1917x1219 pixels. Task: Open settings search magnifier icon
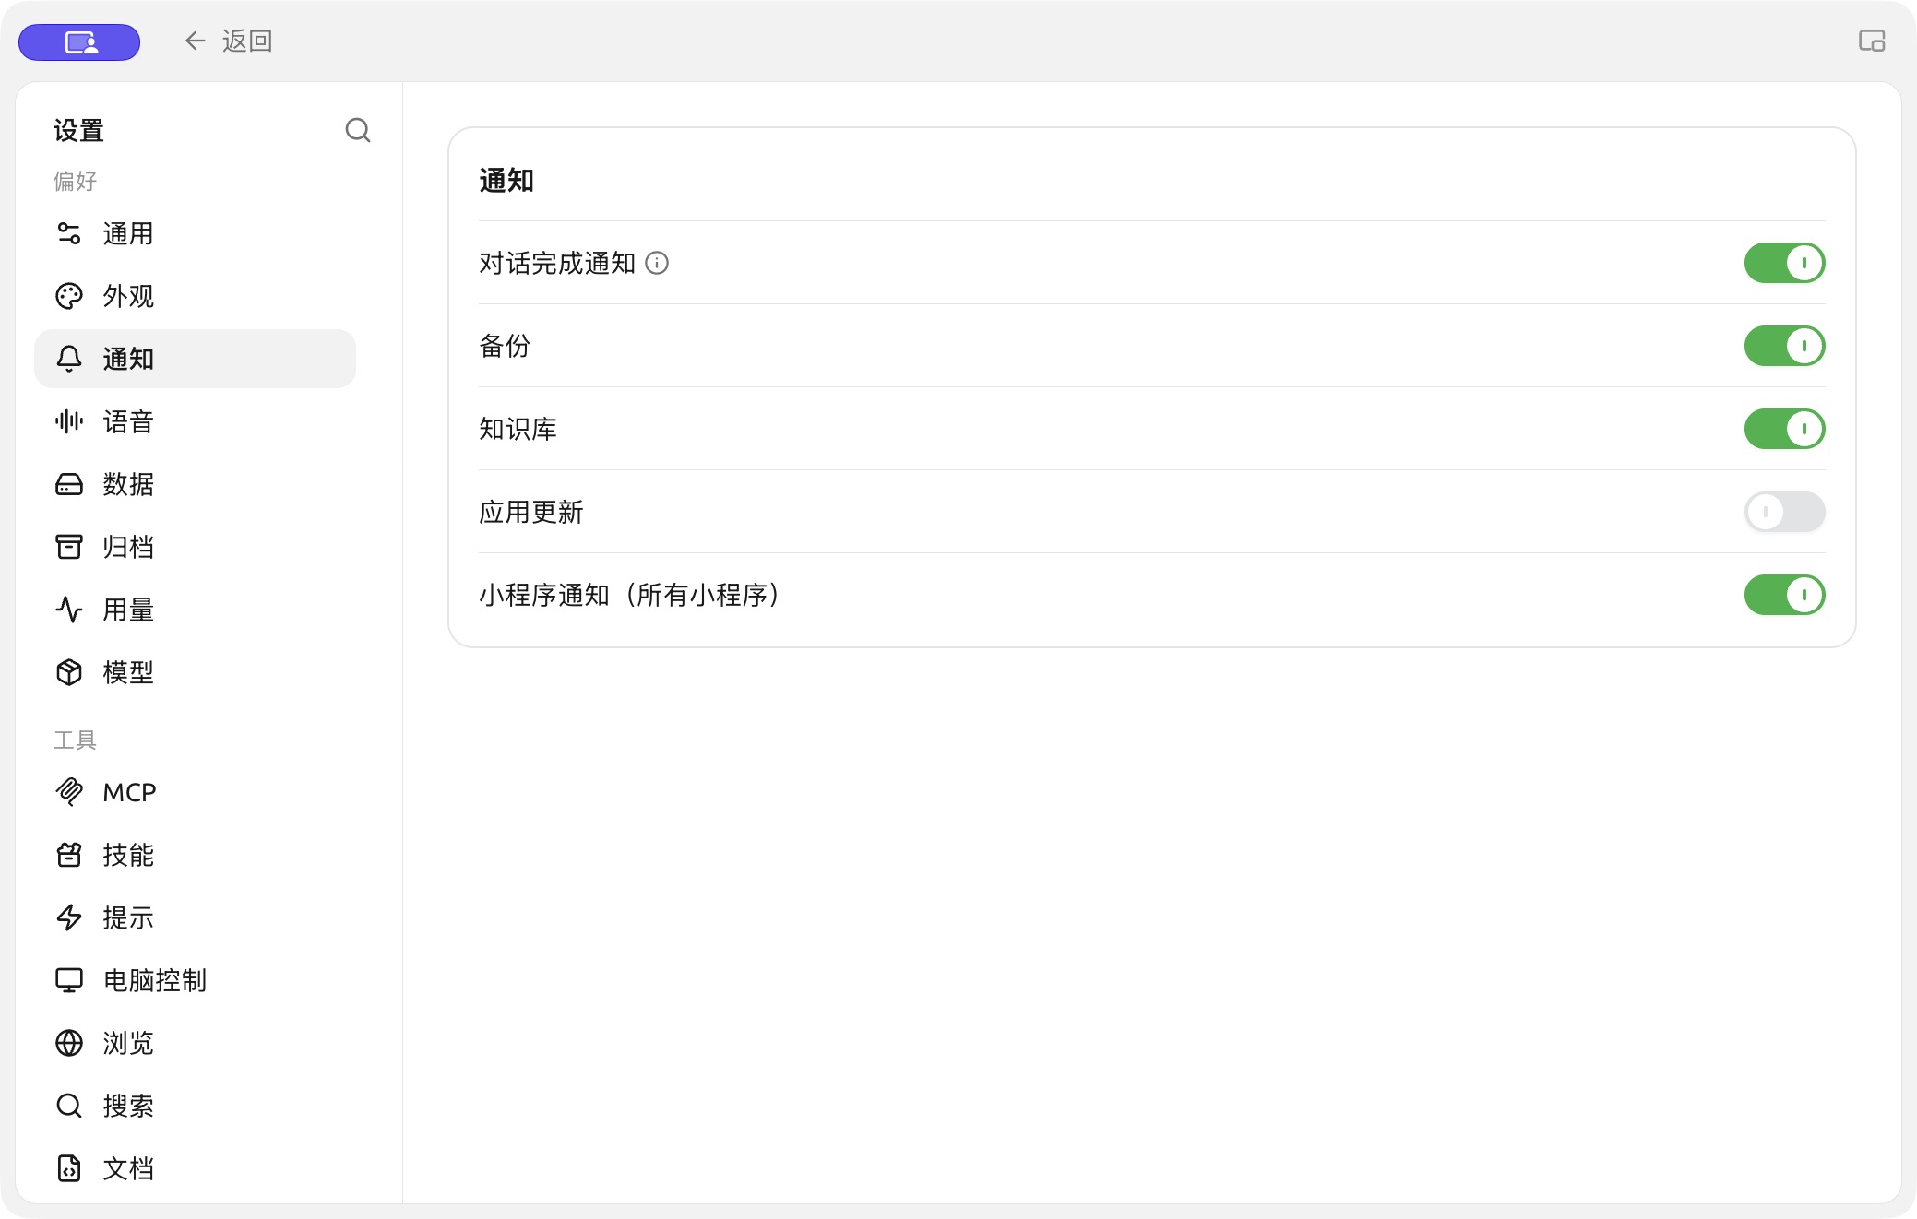coord(358,130)
